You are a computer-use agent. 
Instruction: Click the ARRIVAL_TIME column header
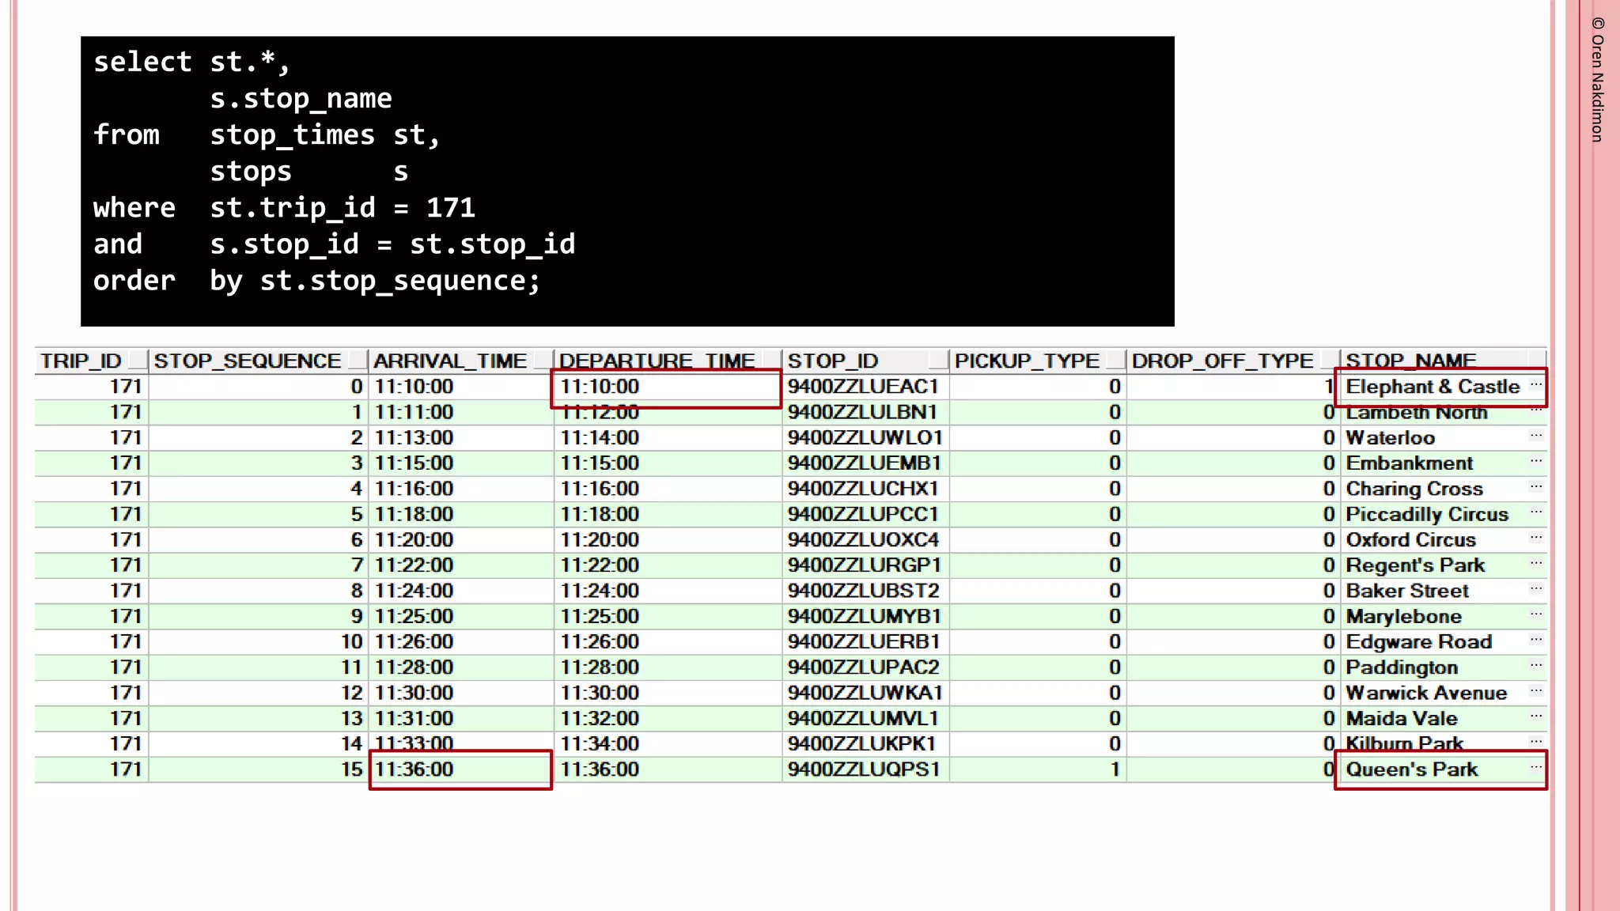tap(449, 361)
